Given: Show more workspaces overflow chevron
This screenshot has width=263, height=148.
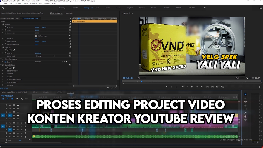Looking at the screenshot, I should tap(205, 8).
